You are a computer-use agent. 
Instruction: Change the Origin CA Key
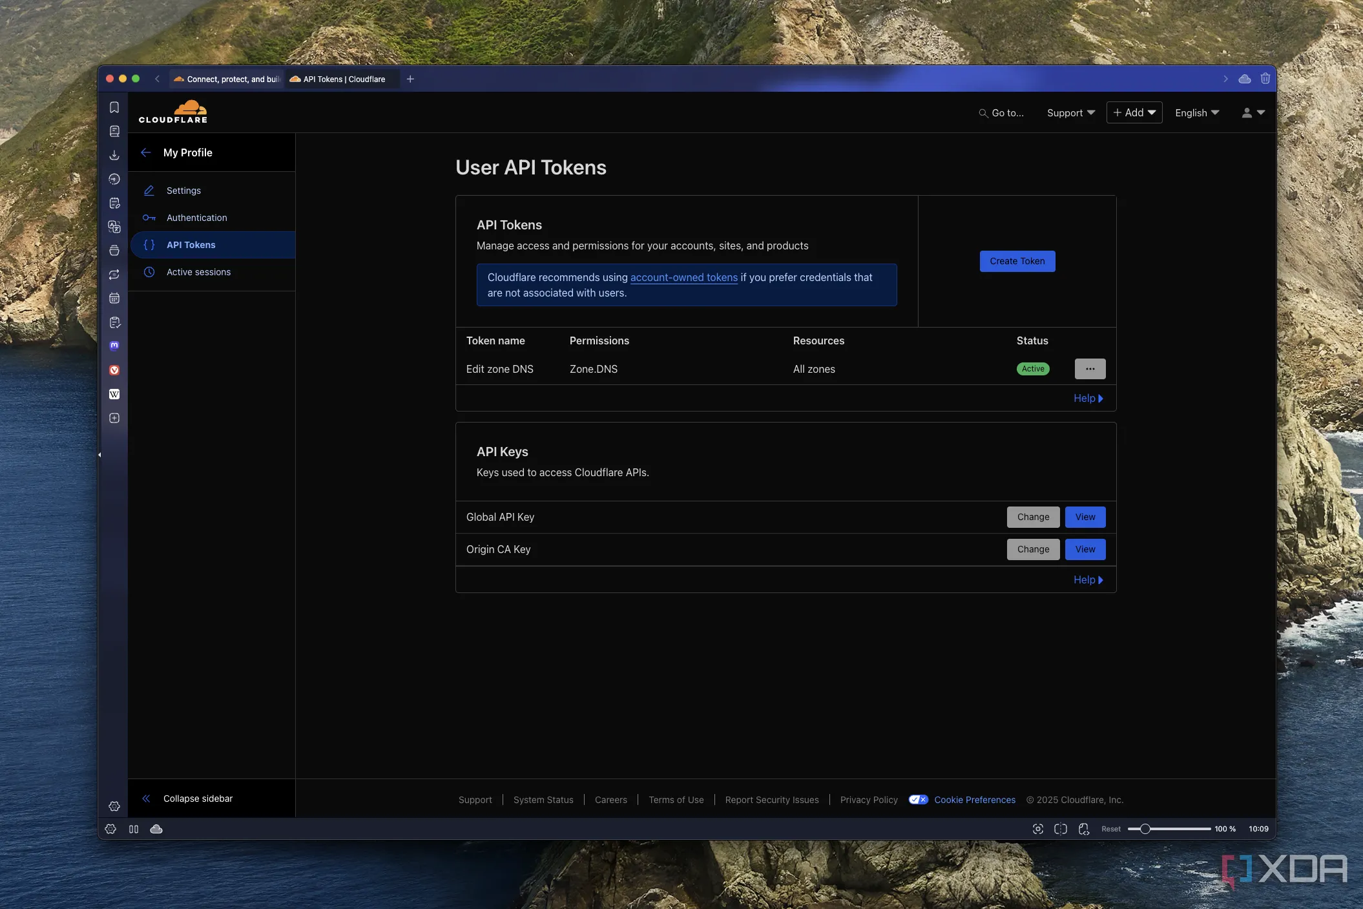[1034, 549]
